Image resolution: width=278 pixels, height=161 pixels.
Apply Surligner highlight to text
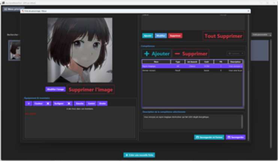[59, 103]
